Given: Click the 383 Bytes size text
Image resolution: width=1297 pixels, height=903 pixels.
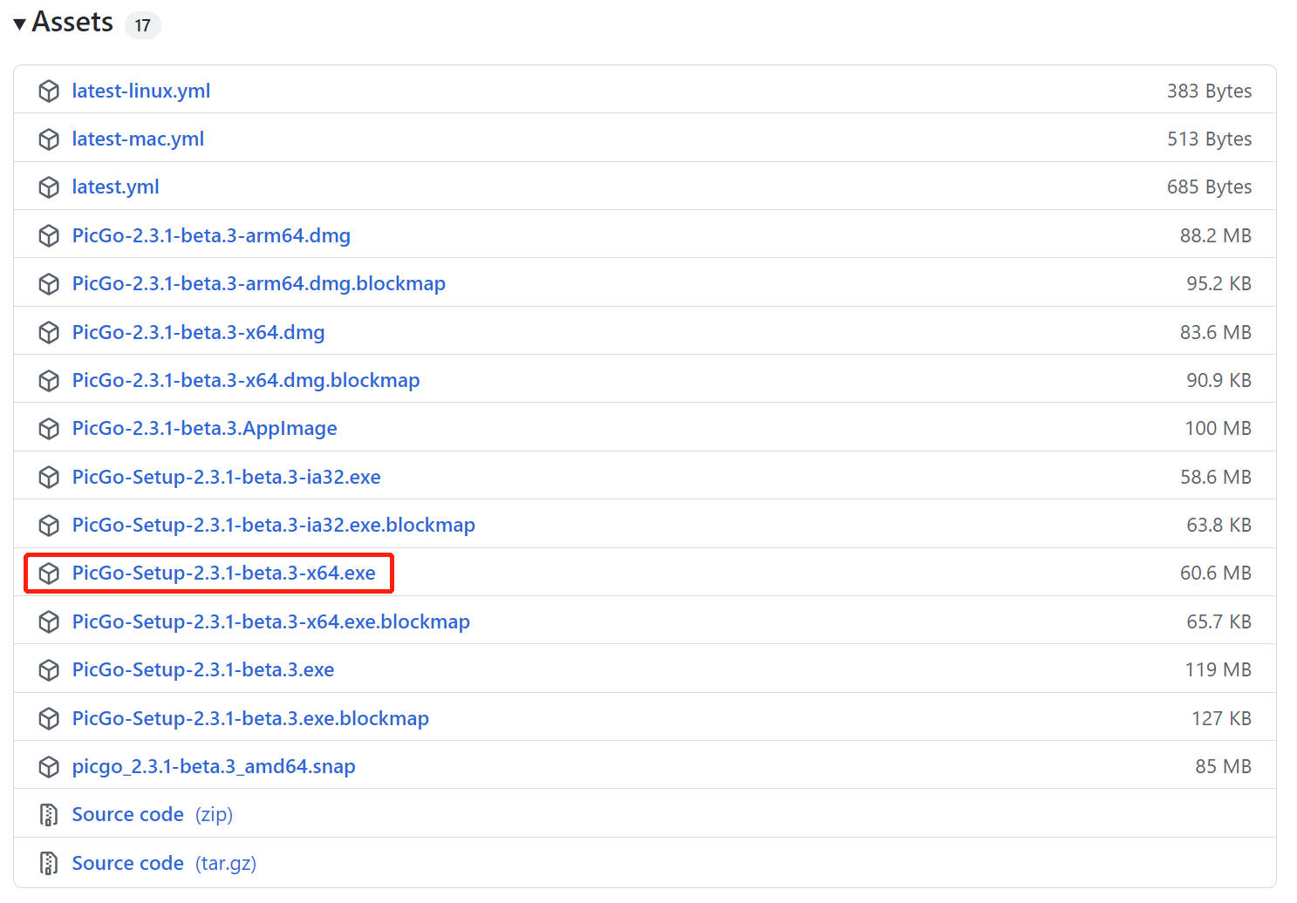Looking at the screenshot, I should click(x=1209, y=91).
